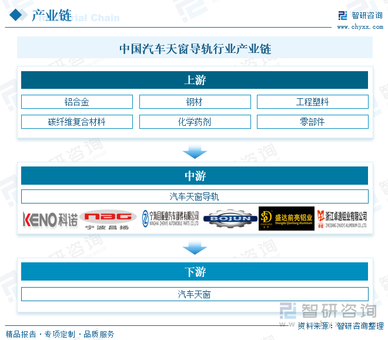The height and width of the screenshot is (340, 388).
Task: Click the 智研咨询 logo icon at top right
Action: point(343,16)
